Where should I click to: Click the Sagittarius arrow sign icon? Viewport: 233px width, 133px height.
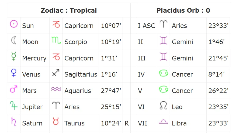pyautogui.click(x=56, y=73)
